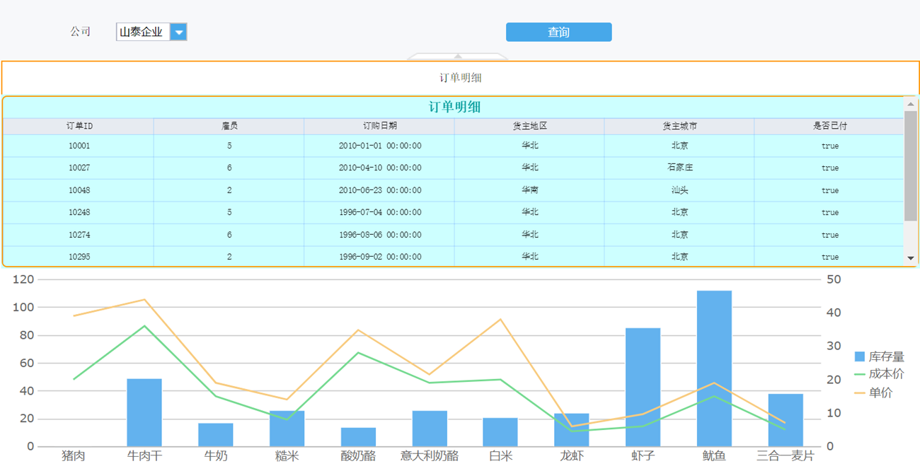This screenshot has width=920, height=471.
Task: Click the 订购日期 column header
Action: 380,126
